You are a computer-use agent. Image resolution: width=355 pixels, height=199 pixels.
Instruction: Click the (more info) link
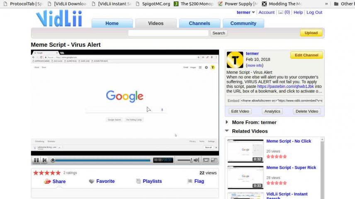pos(255,66)
